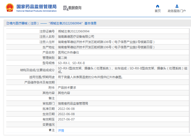Click intended use text 用于测量人体表面温度
The width and height of the screenshot is (191, 136).
coord(90,77)
